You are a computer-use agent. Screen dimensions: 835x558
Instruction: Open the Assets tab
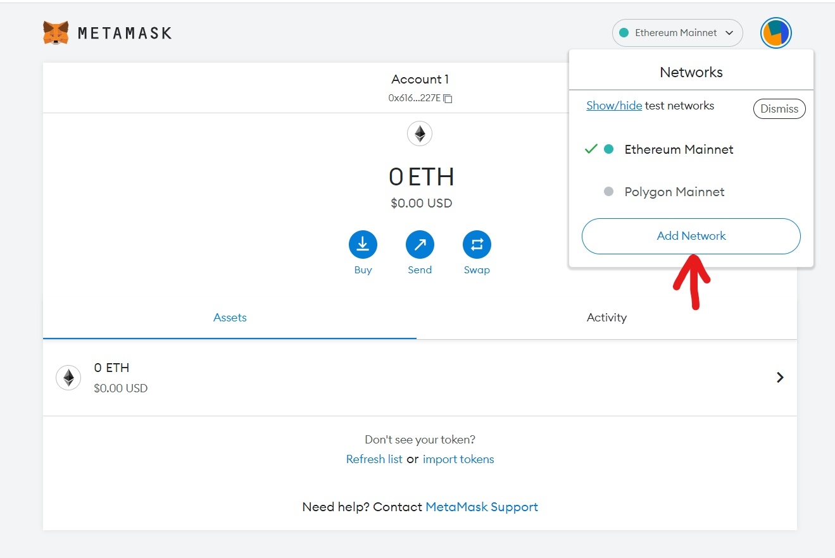pyautogui.click(x=230, y=318)
